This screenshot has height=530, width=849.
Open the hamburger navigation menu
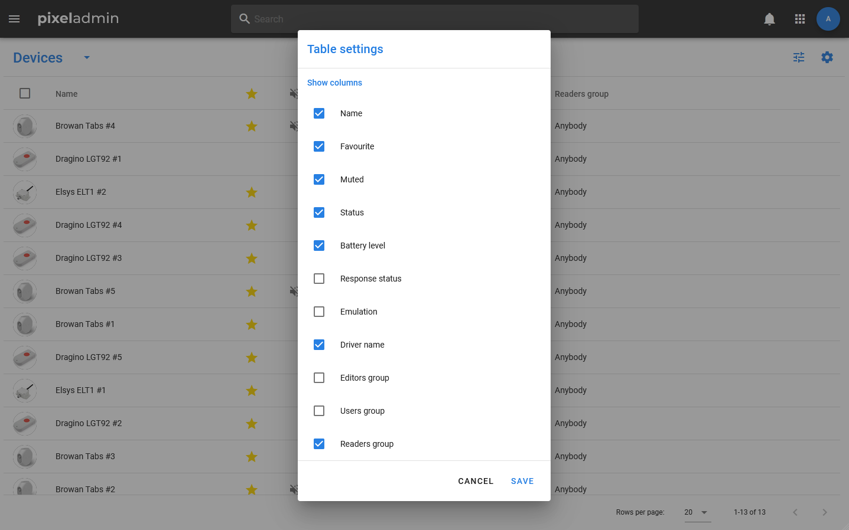[x=14, y=19]
